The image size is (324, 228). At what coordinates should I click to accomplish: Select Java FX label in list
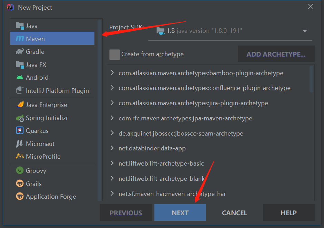pyautogui.click(x=36, y=65)
